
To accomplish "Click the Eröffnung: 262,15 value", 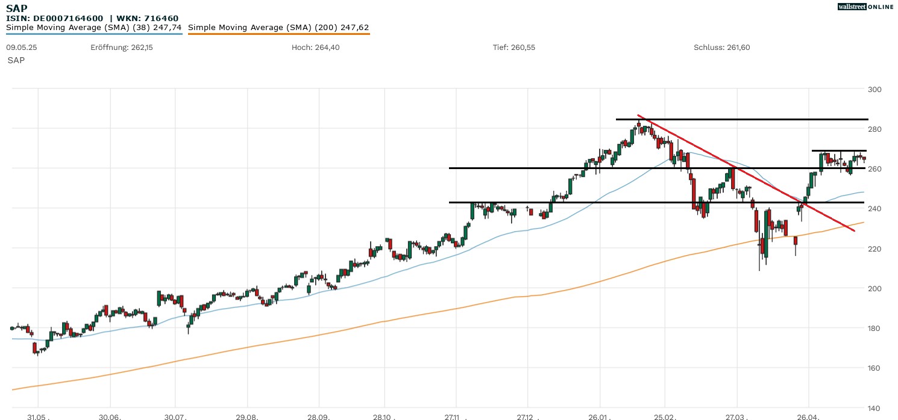I will (122, 48).
